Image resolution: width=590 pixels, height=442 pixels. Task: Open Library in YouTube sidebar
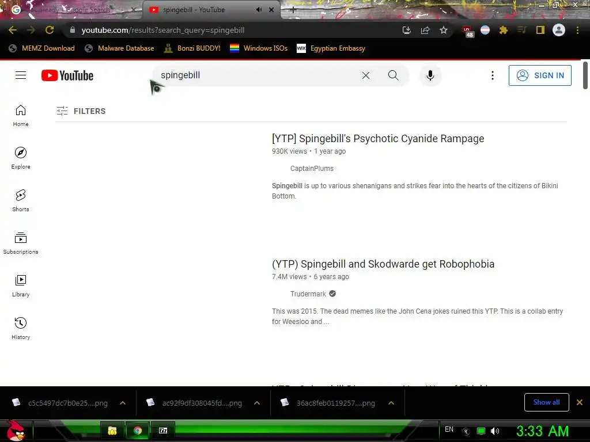tap(21, 285)
